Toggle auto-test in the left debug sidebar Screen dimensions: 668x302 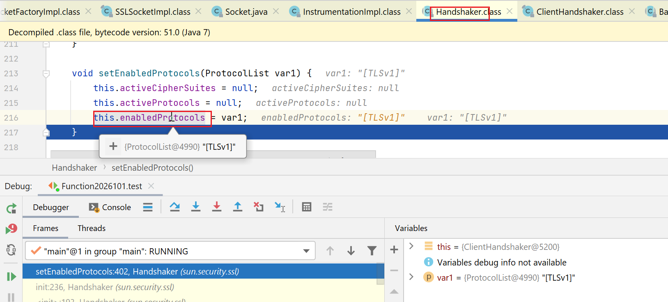click(x=11, y=249)
